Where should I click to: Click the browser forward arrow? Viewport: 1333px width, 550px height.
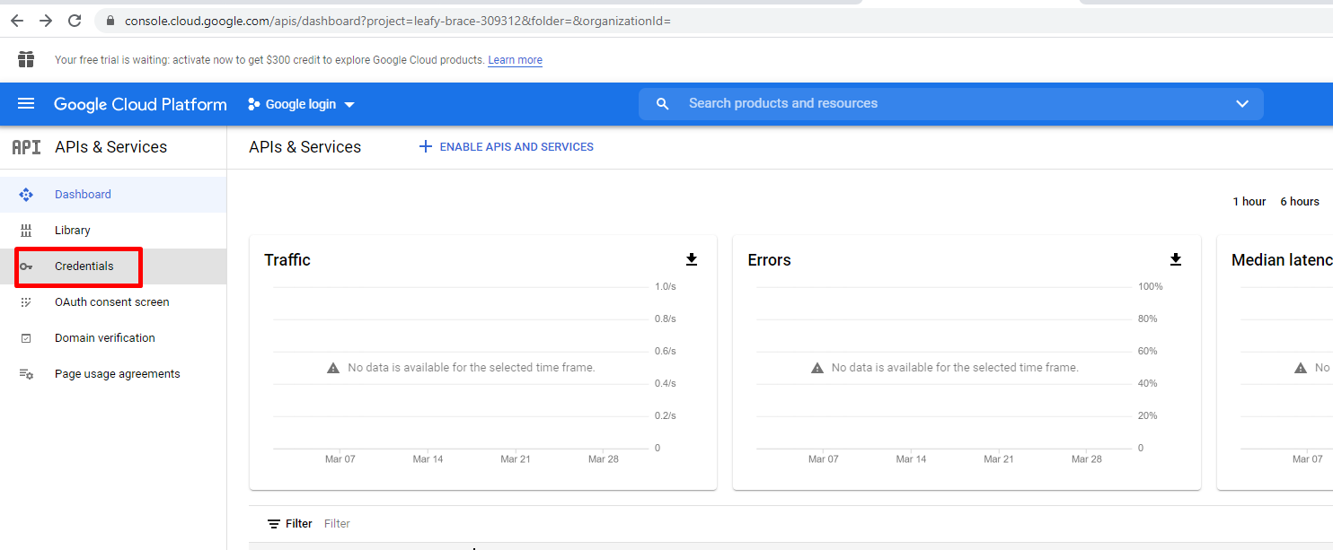(x=46, y=21)
